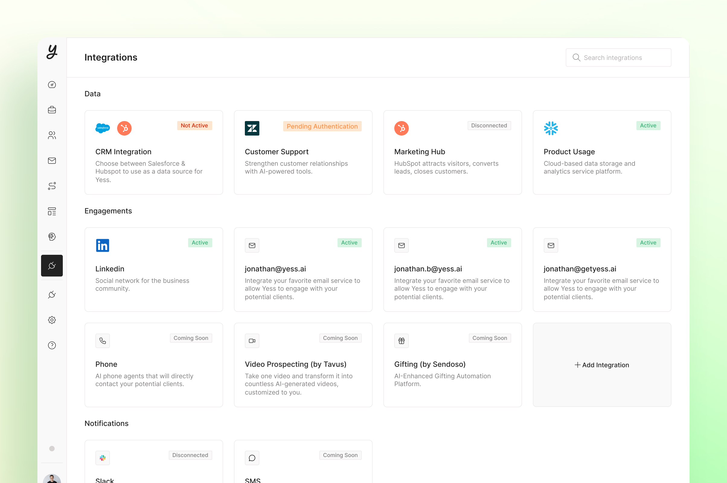Click the mail icon on jonathan.b@yess.ai card
The image size is (727, 483).
click(x=402, y=245)
